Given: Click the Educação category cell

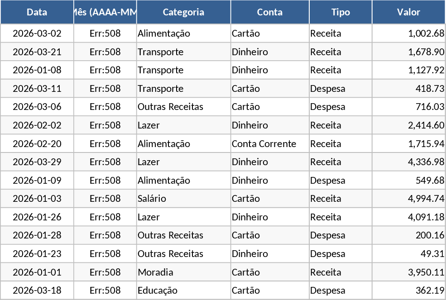Looking at the screenshot, I should (158, 290).
